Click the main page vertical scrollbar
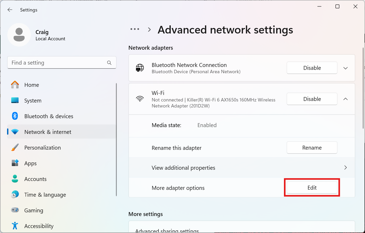 [x=363, y=88]
